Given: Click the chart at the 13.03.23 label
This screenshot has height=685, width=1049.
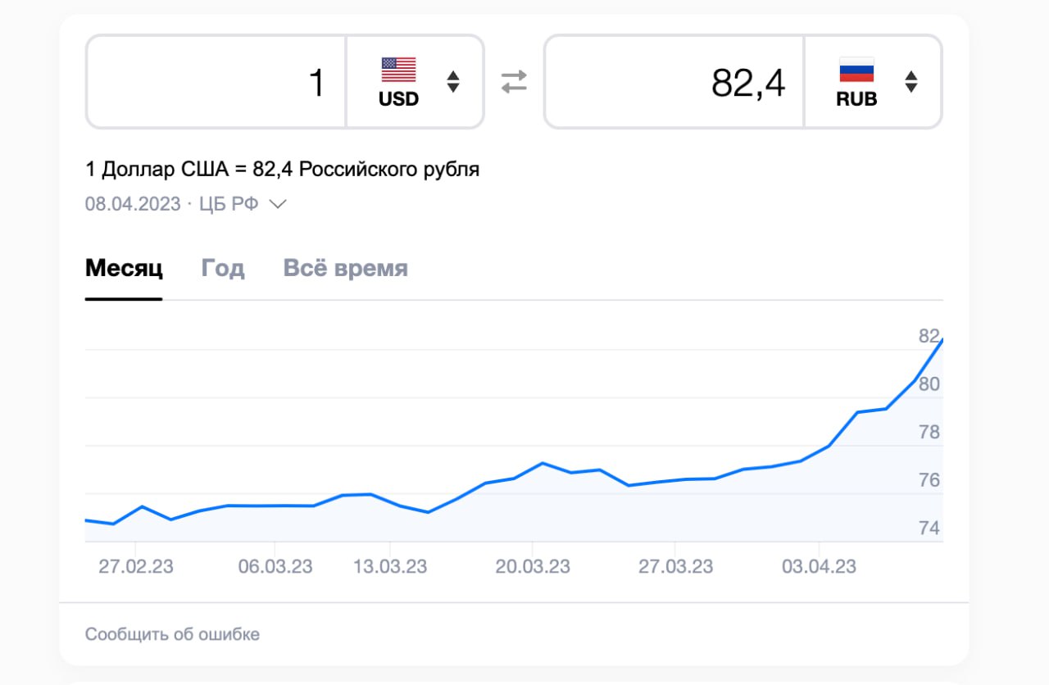Looking at the screenshot, I should click(x=389, y=566).
